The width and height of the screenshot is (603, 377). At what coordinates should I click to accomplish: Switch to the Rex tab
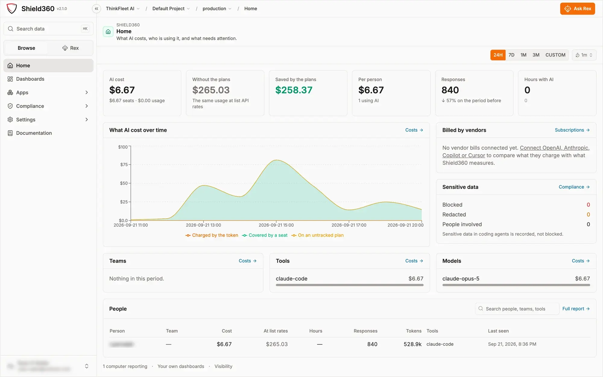point(70,48)
